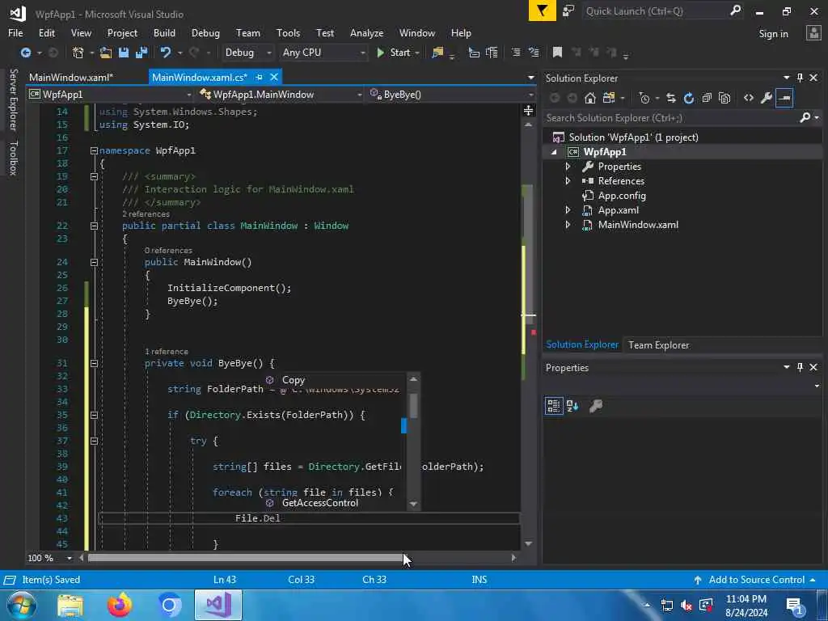Toggle the Preview Selected Items button in Solution Explorer
This screenshot has width=828, height=621.
click(x=784, y=98)
